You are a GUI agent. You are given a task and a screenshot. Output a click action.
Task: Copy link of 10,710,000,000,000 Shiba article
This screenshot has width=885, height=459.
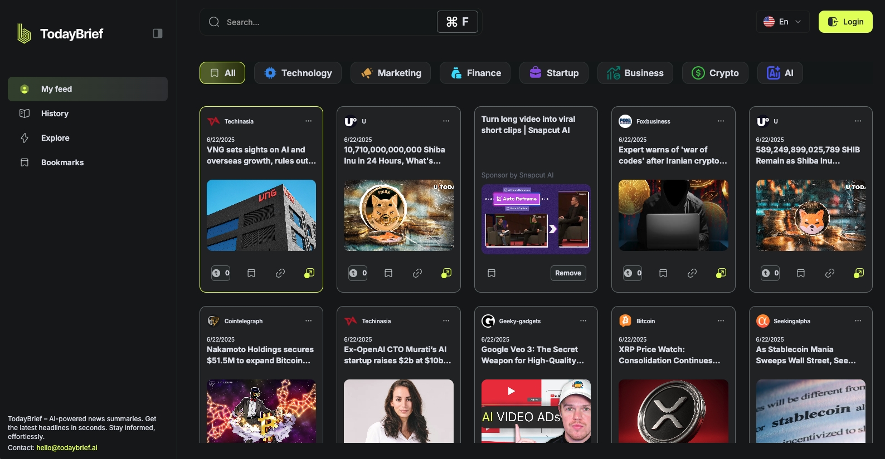[x=417, y=273]
